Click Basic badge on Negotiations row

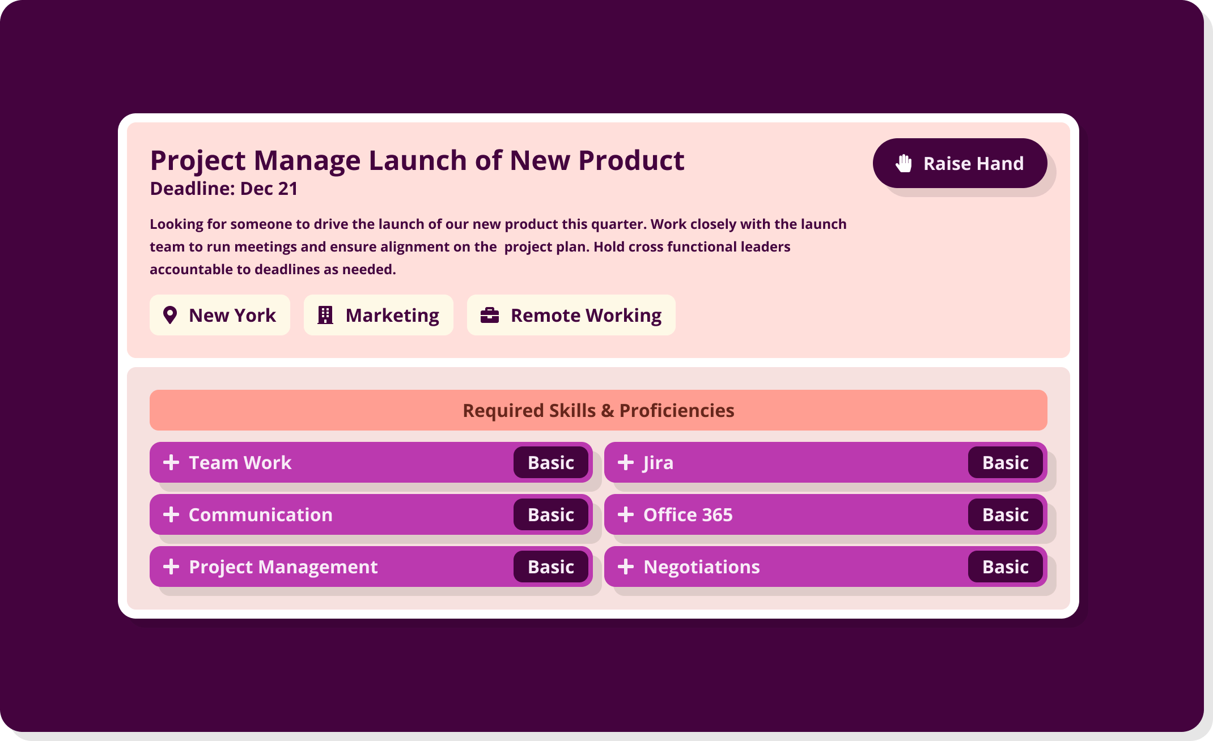(1005, 567)
